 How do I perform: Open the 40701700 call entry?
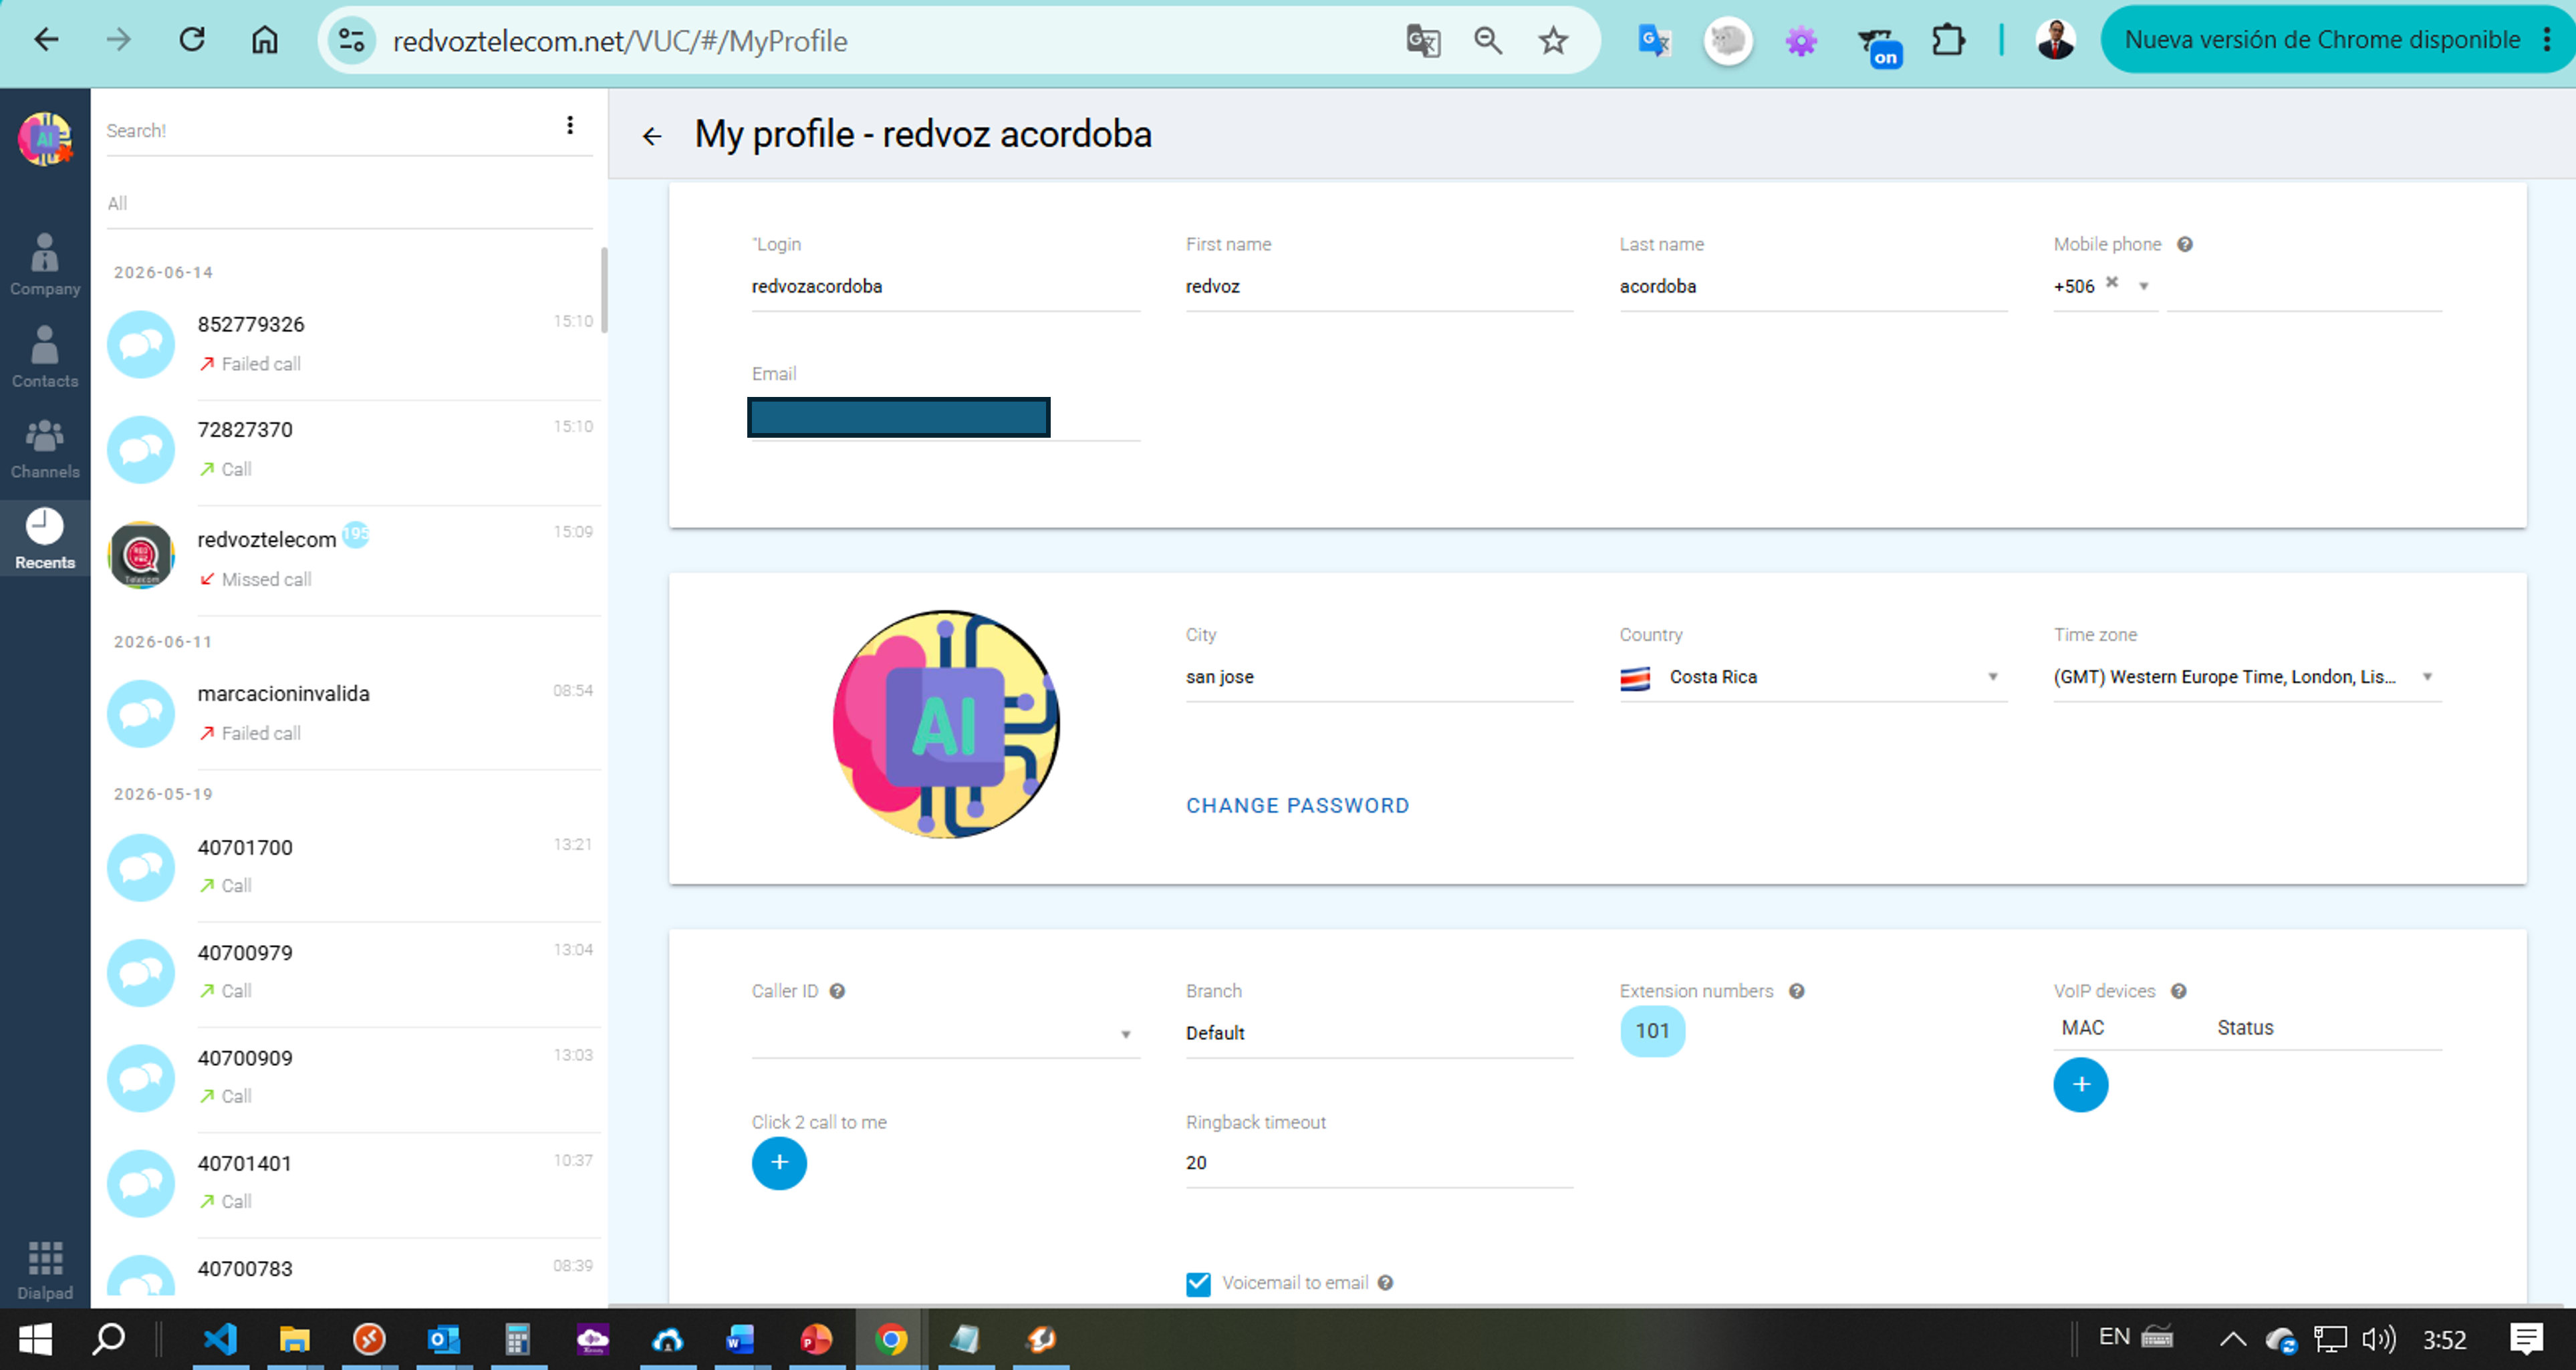point(350,867)
